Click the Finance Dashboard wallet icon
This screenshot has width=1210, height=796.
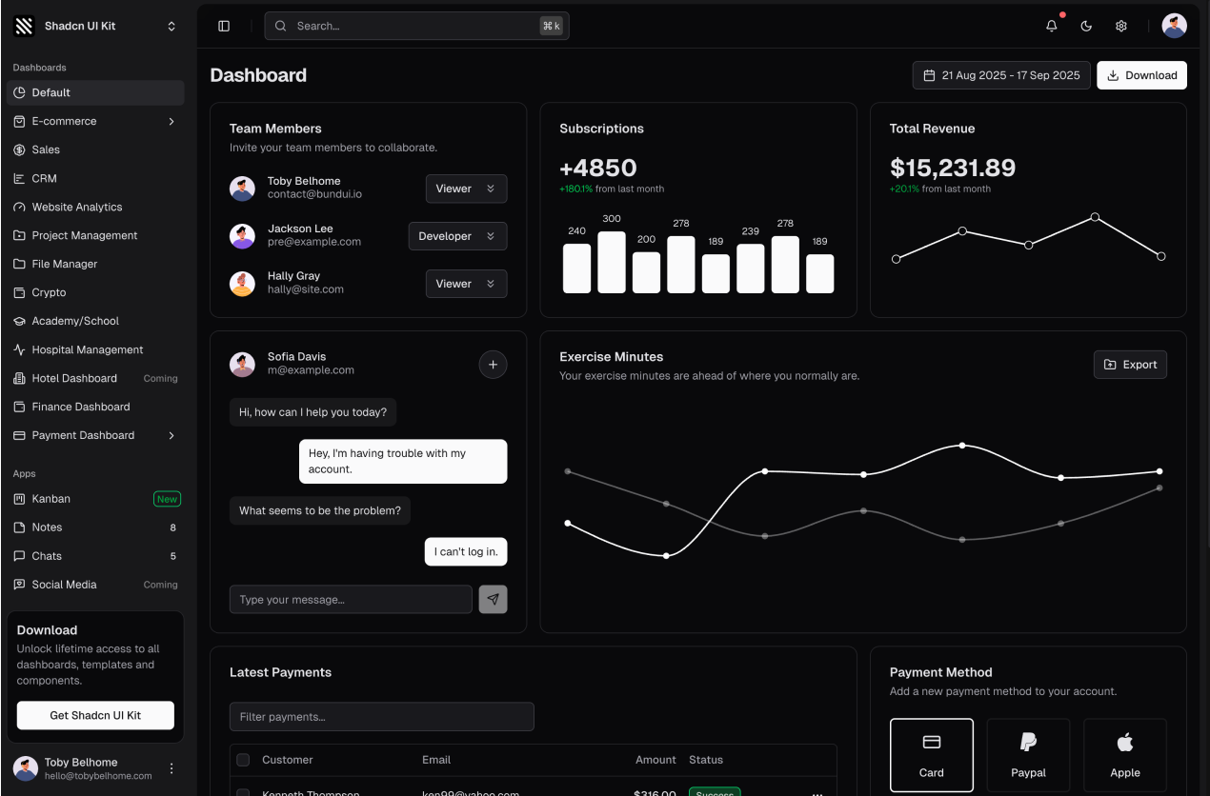(x=19, y=407)
